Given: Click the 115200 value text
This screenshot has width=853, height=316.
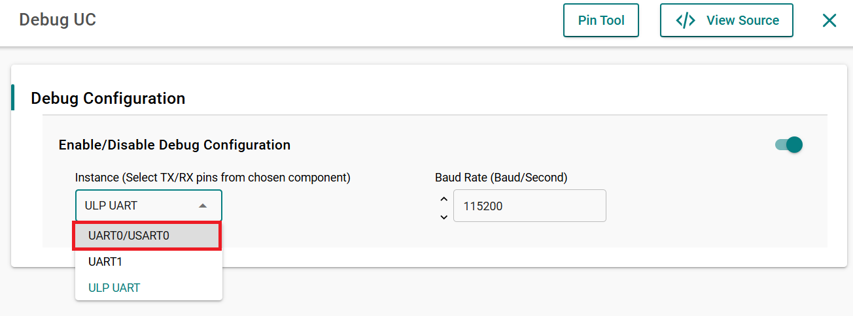Looking at the screenshot, I should (x=483, y=206).
